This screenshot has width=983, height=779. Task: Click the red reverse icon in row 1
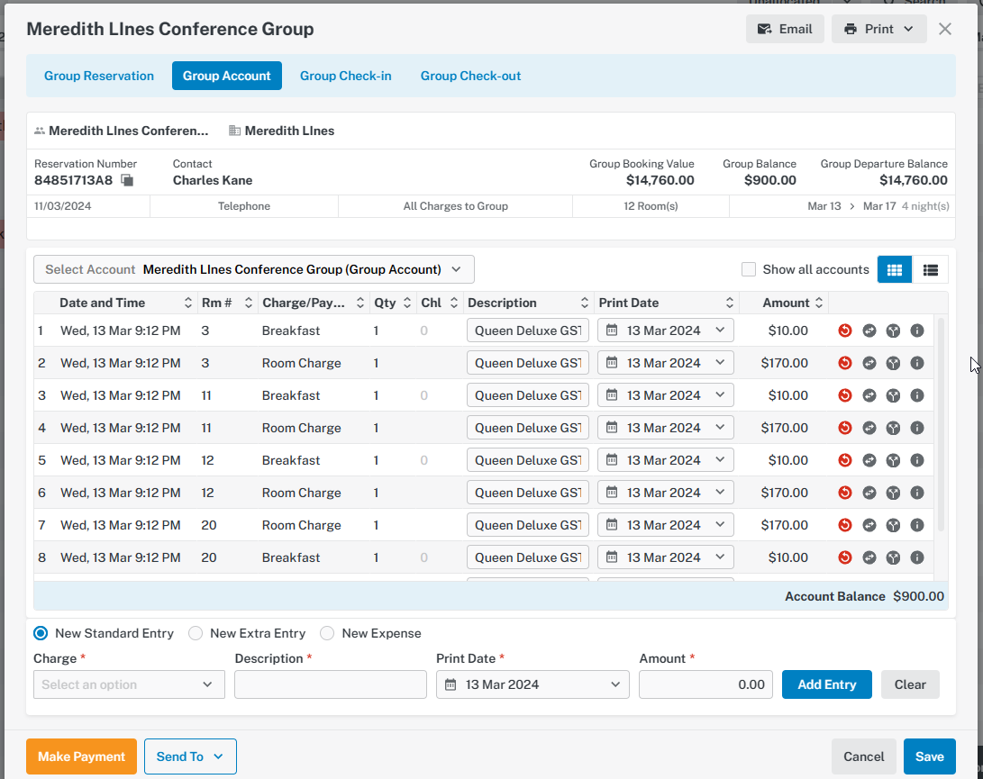[x=845, y=331]
